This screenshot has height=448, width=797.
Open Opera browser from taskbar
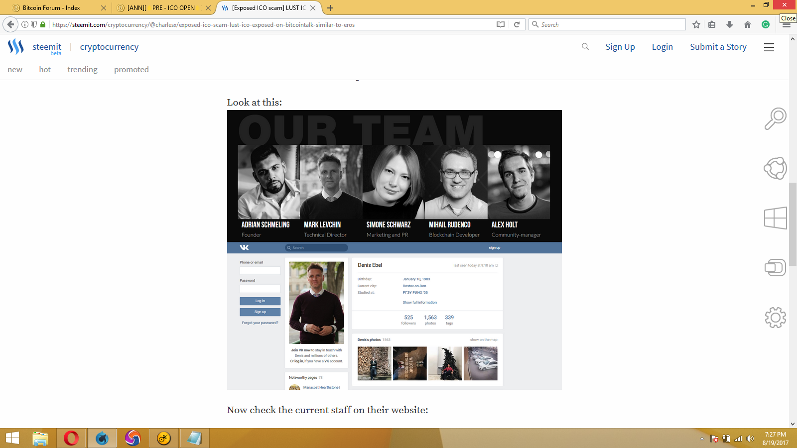point(71,438)
